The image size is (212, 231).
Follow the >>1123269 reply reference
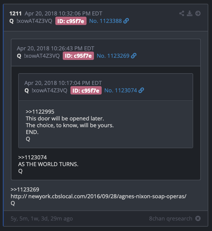tap(25, 189)
